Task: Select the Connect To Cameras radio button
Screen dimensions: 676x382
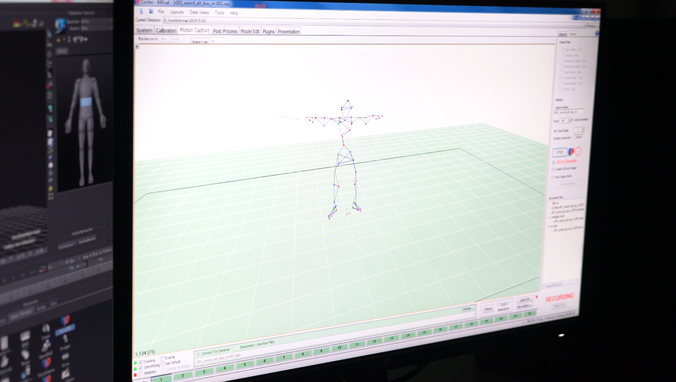Action: [x=198, y=354]
